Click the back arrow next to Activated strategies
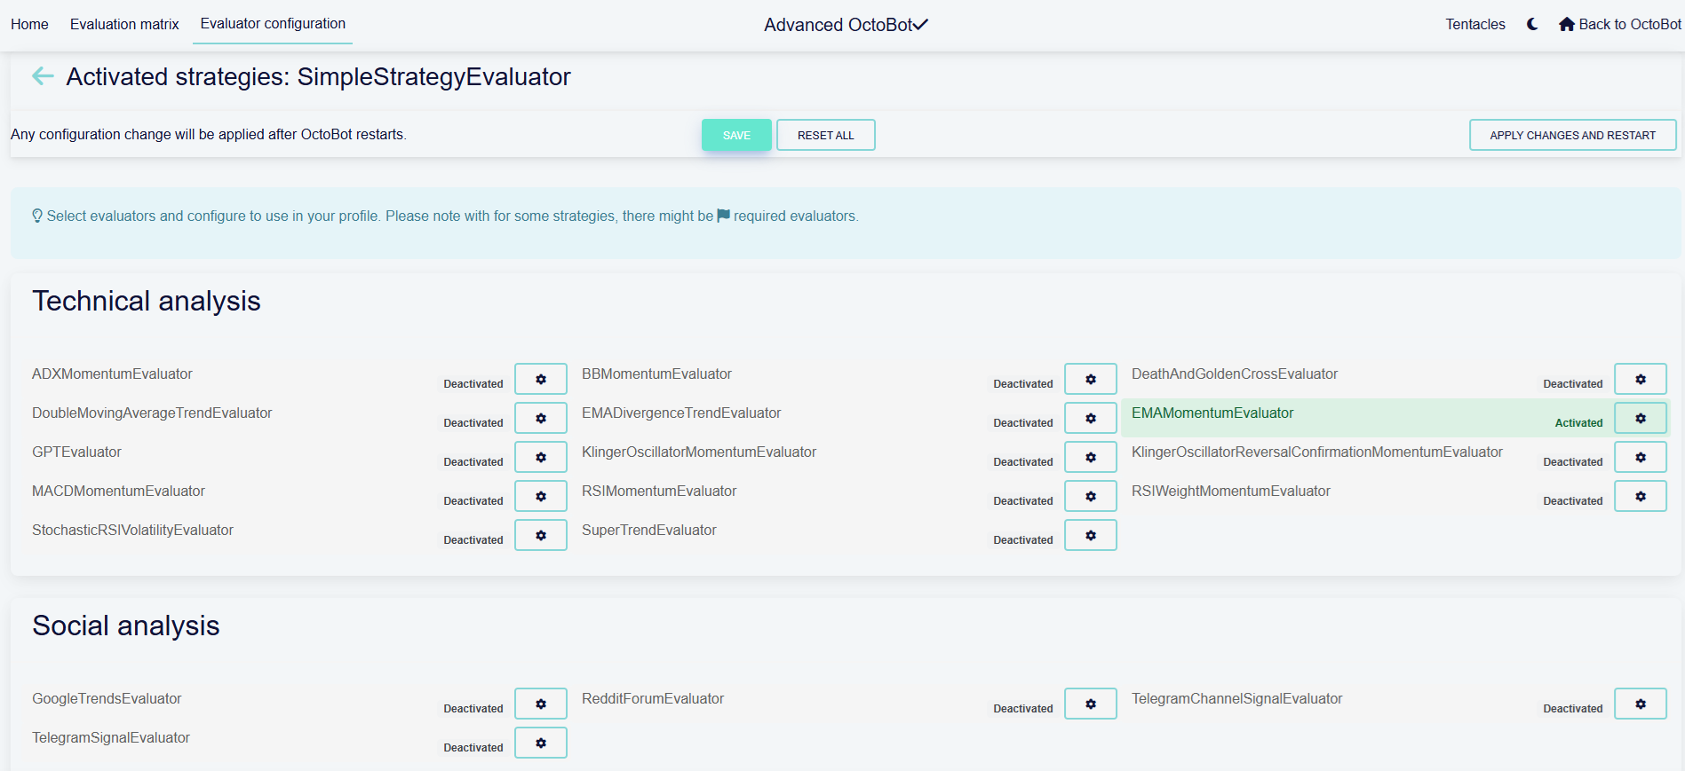Viewport: 1685px width, 771px height. 43,76
